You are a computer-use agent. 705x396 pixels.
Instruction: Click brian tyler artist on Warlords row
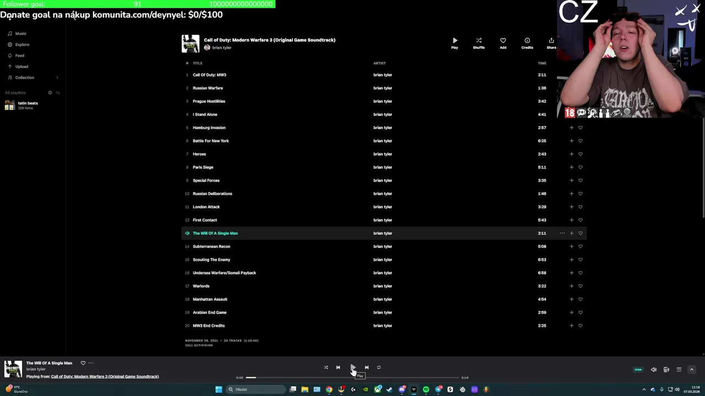pyautogui.click(x=383, y=286)
